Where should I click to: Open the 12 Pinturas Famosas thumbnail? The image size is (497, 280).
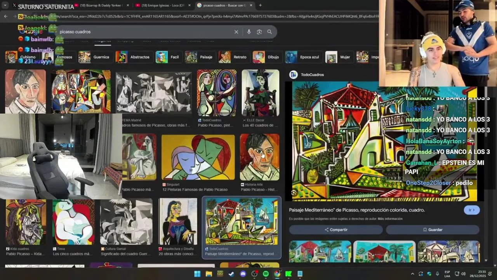198,157
